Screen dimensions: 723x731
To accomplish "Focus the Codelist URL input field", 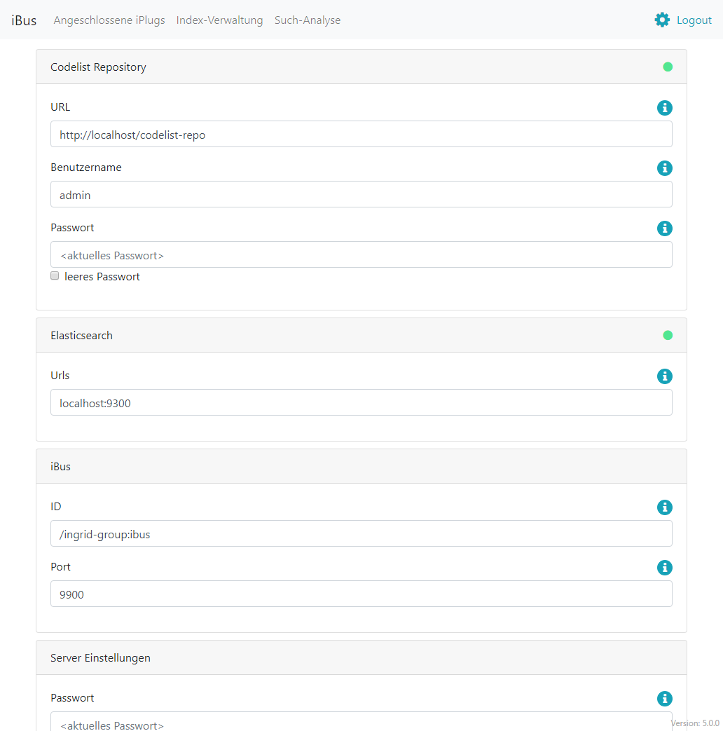I will click(361, 135).
